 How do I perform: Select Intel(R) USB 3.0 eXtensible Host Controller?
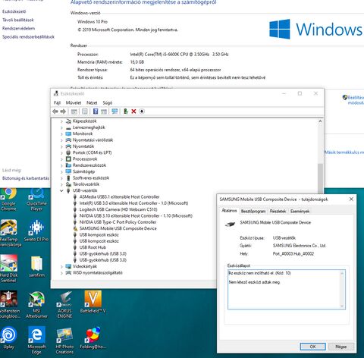(133, 203)
